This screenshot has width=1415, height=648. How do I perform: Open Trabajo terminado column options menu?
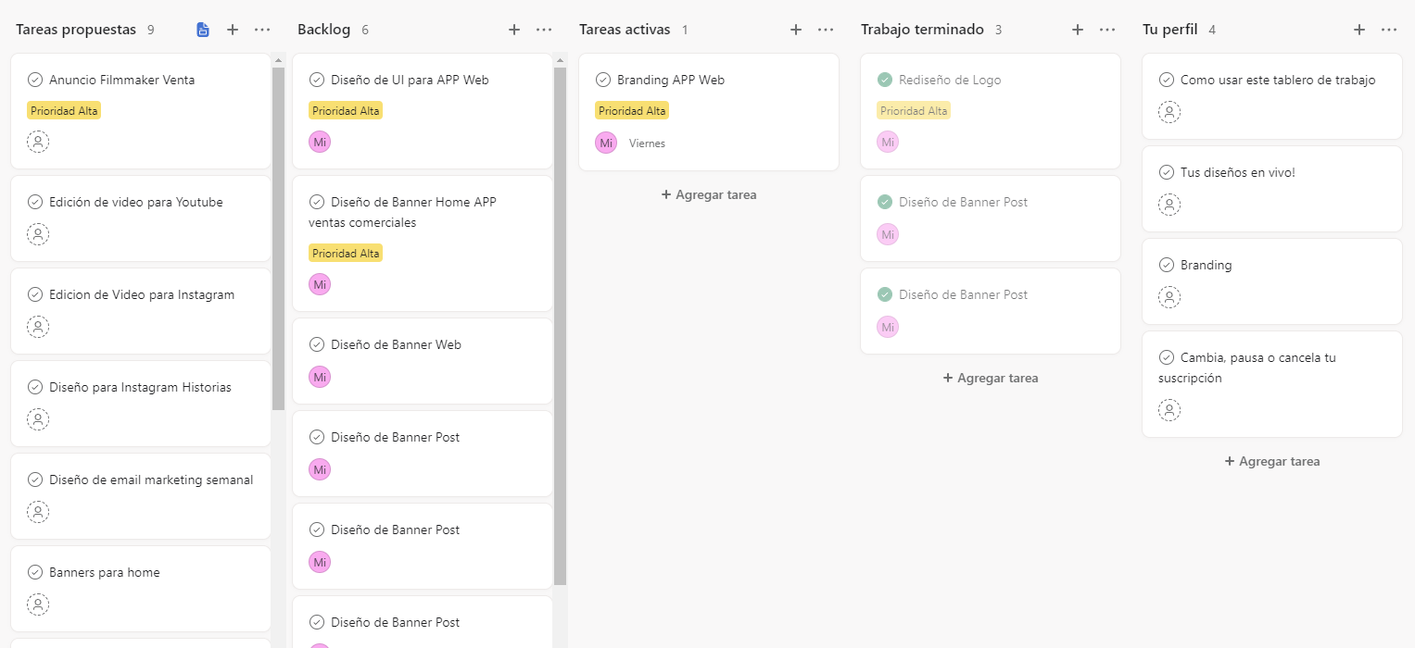(1107, 30)
